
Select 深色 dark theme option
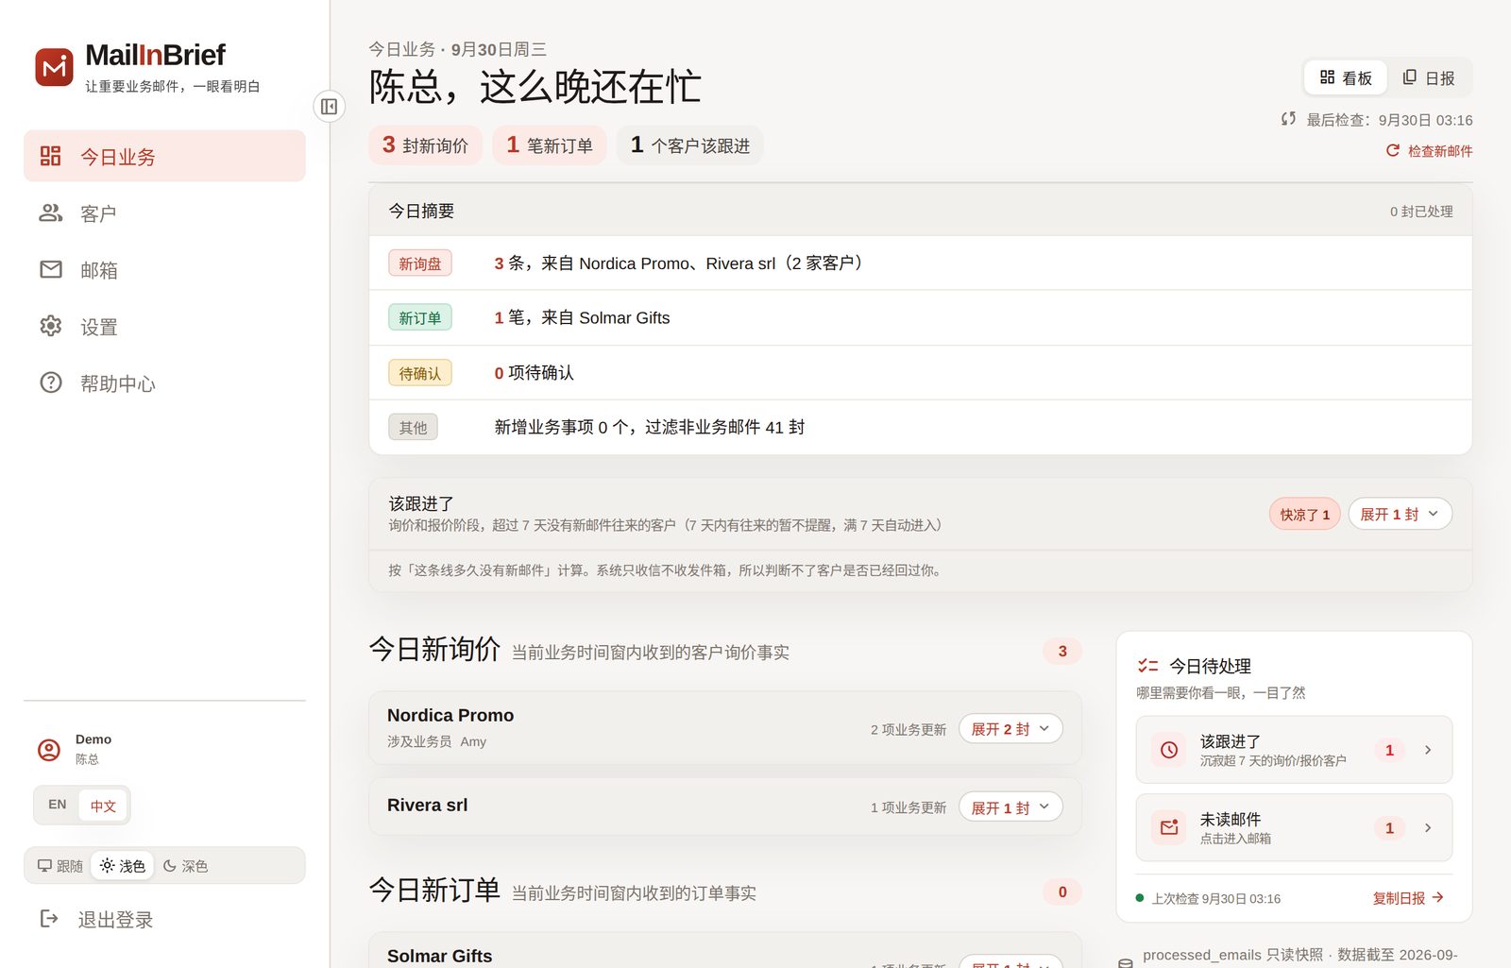[185, 866]
